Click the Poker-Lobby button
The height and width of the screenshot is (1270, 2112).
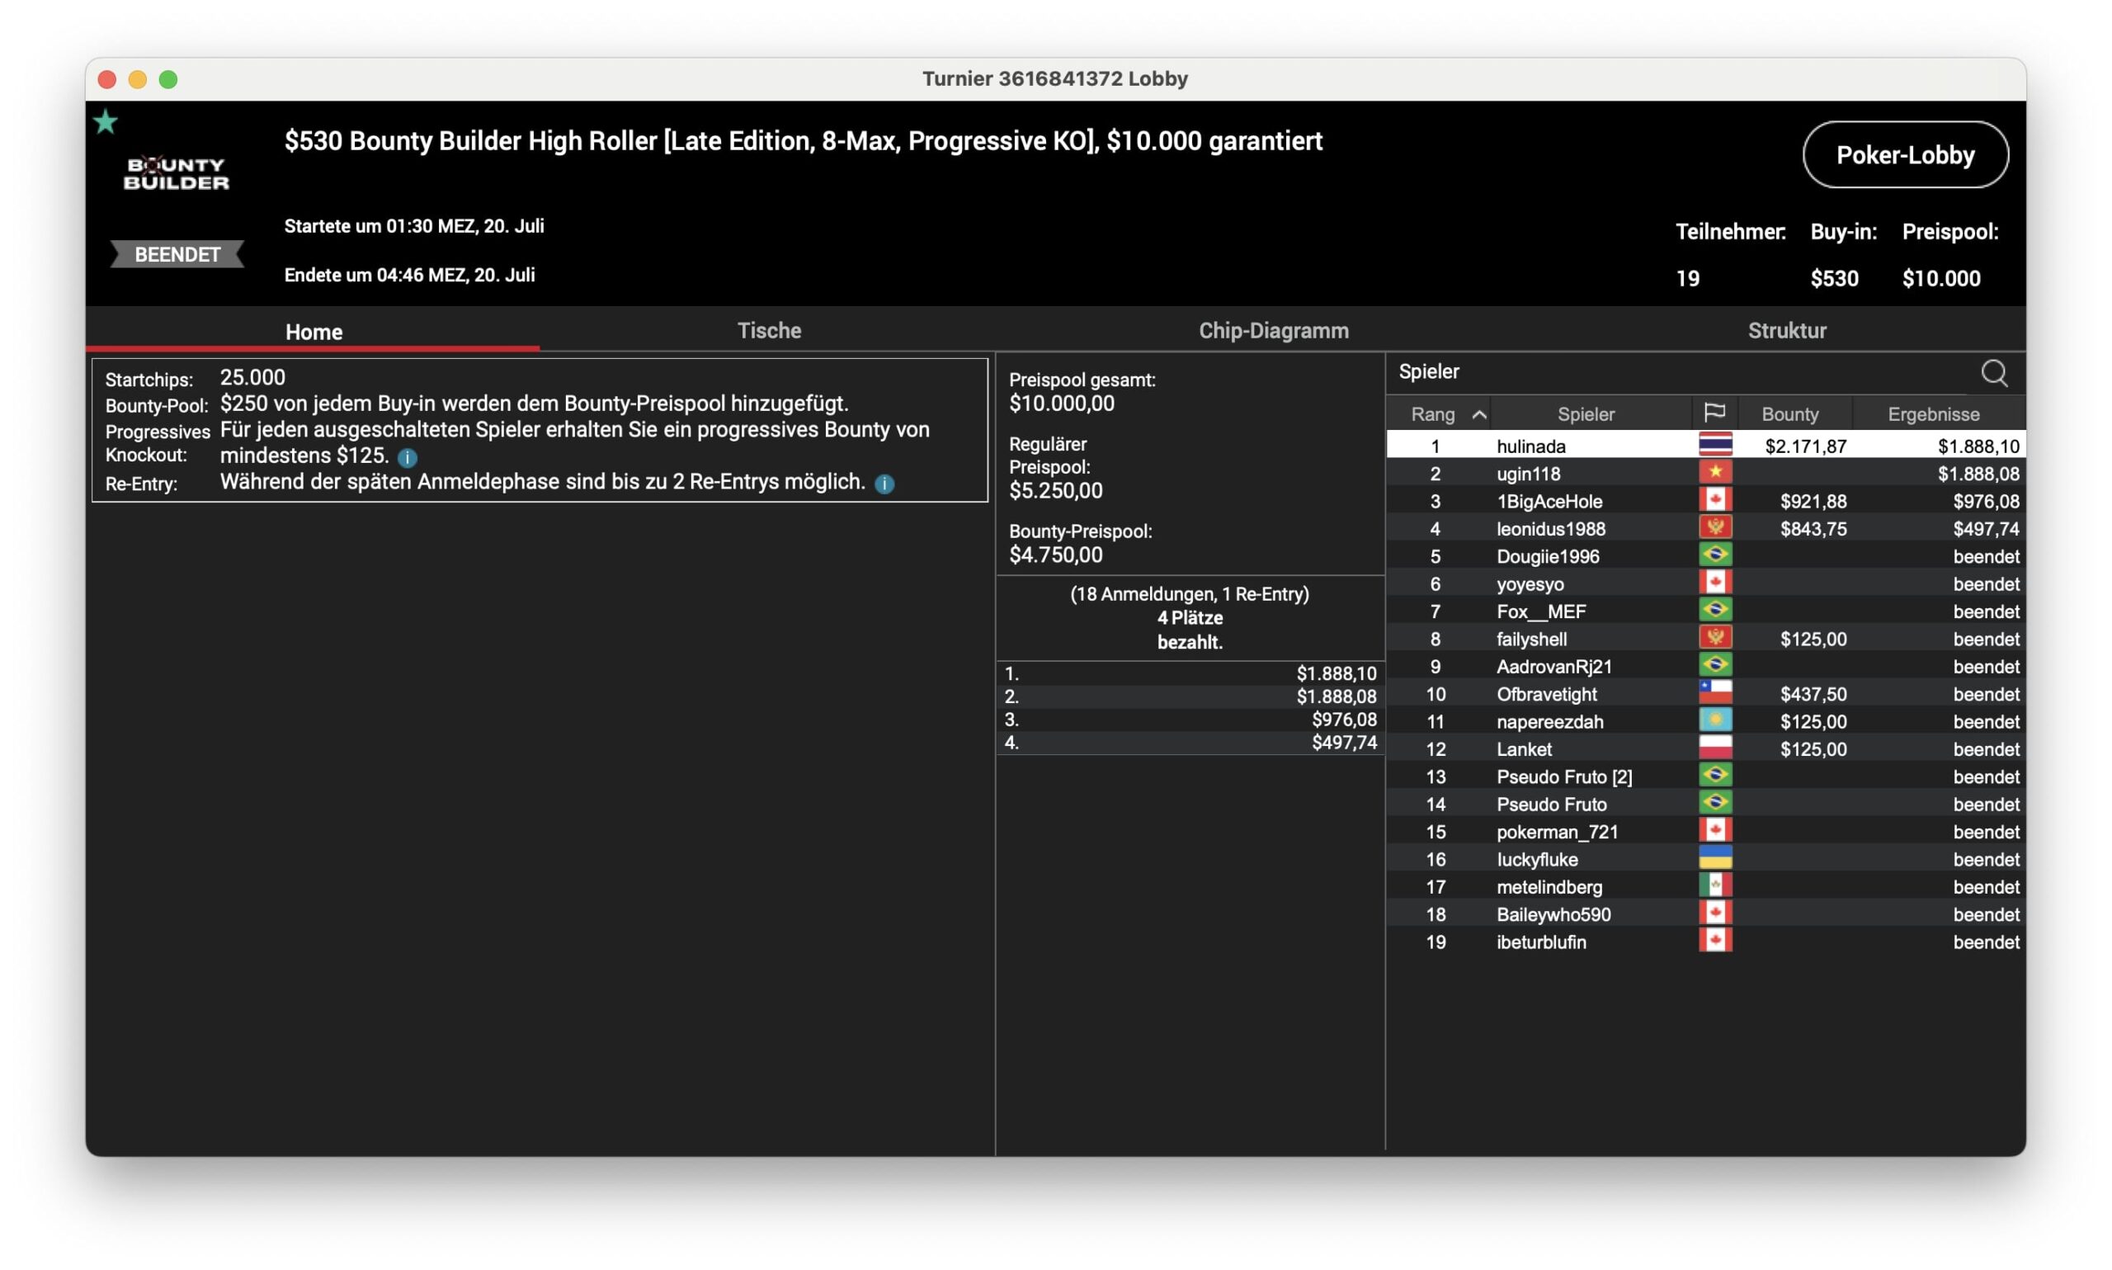[x=1904, y=155]
